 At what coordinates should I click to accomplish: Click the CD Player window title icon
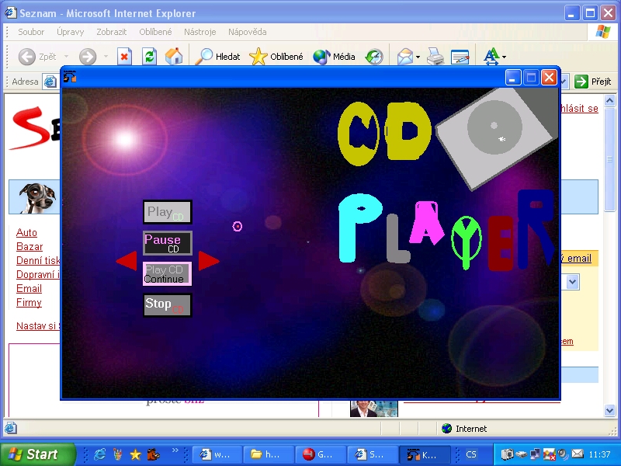70,76
